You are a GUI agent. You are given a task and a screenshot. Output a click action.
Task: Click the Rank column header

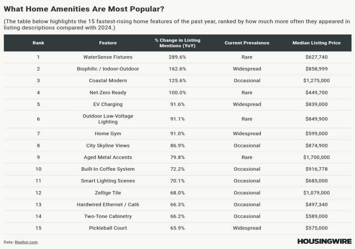pos(38,43)
